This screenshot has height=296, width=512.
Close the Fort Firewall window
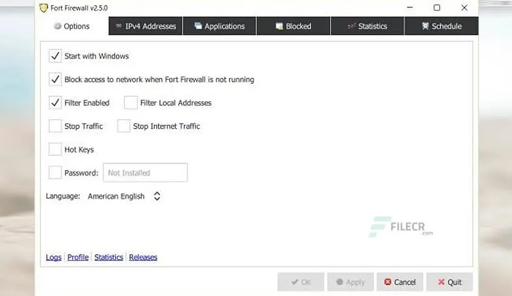(x=464, y=7)
